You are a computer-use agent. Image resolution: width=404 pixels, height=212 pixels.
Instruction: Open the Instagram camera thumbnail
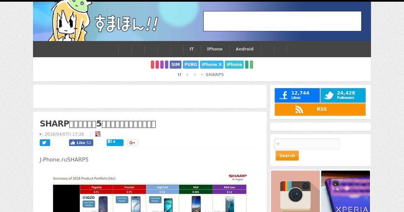[295, 191]
